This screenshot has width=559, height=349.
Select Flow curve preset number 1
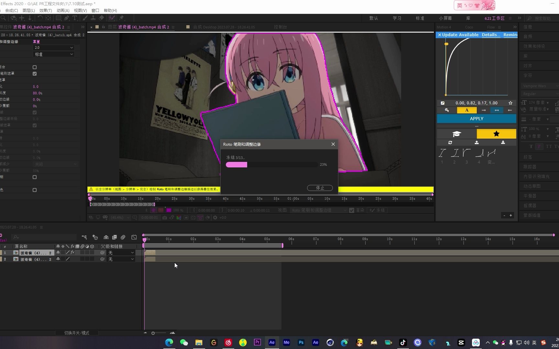click(x=442, y=153)
